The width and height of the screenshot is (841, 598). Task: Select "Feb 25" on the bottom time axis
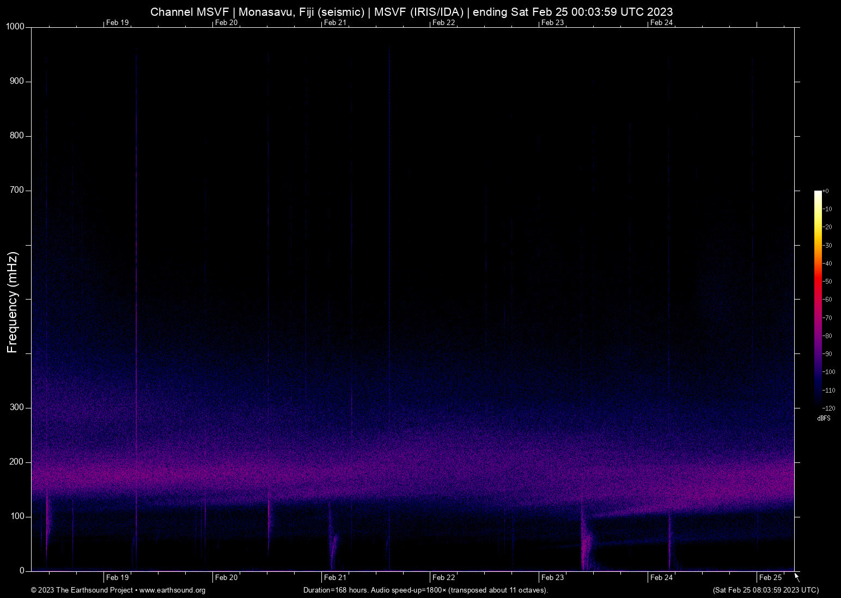click(x=771, y=577)
